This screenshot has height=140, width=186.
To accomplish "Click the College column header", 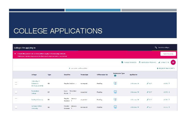I will pyautogui.click(x=34, y=75).
